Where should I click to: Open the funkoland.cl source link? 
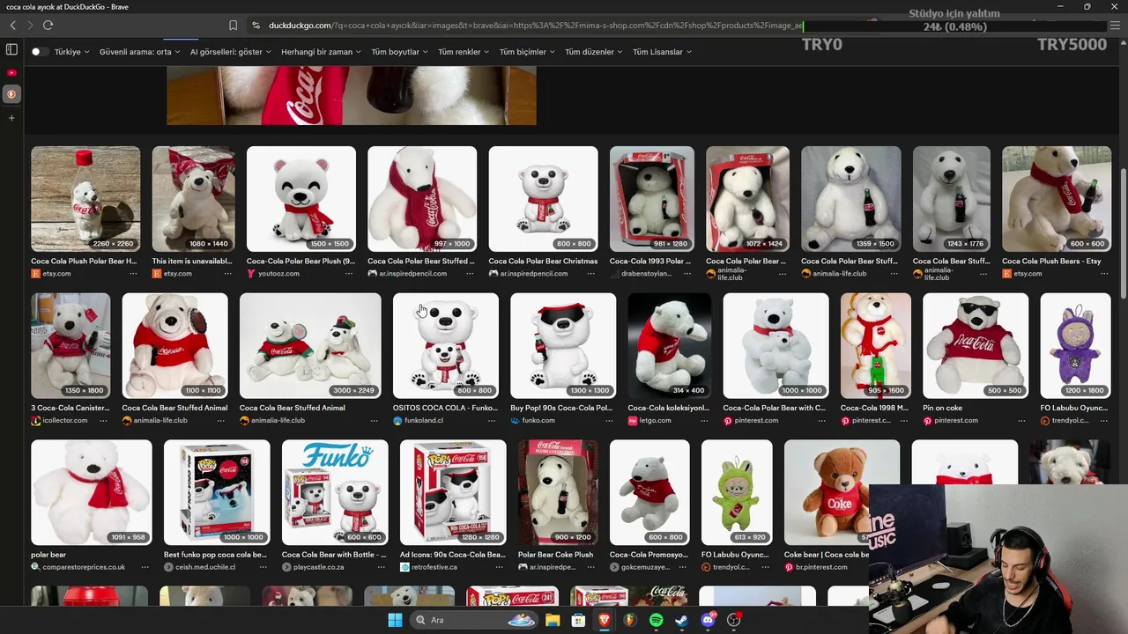[x=426, y=421]
